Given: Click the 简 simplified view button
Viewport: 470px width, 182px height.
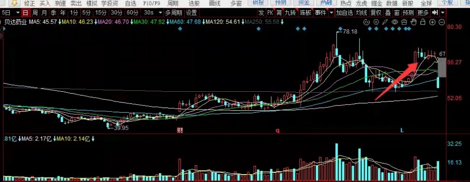Looking at the screenshot, I should coord(280,13).
